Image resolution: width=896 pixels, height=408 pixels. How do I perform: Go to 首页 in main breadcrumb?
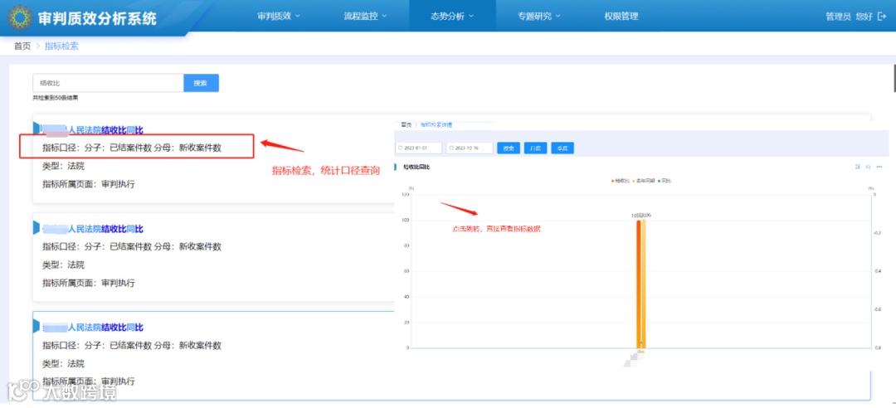click(22, 46)
